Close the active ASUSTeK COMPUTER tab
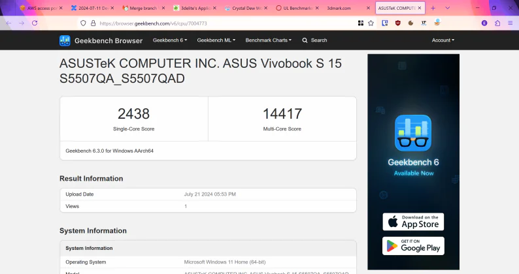This screenshot has height=274, width=519. [420, 8]
